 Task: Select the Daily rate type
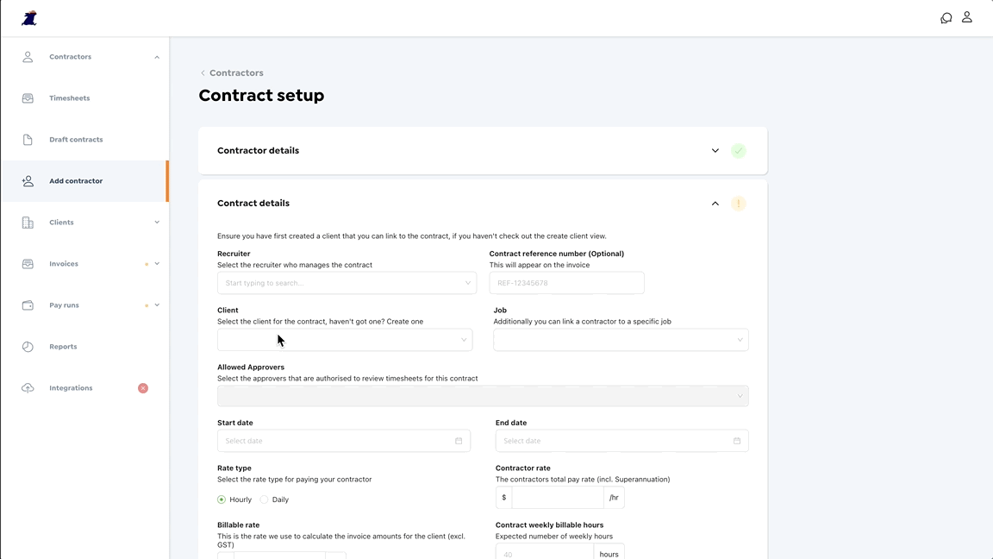pos(265,499)
